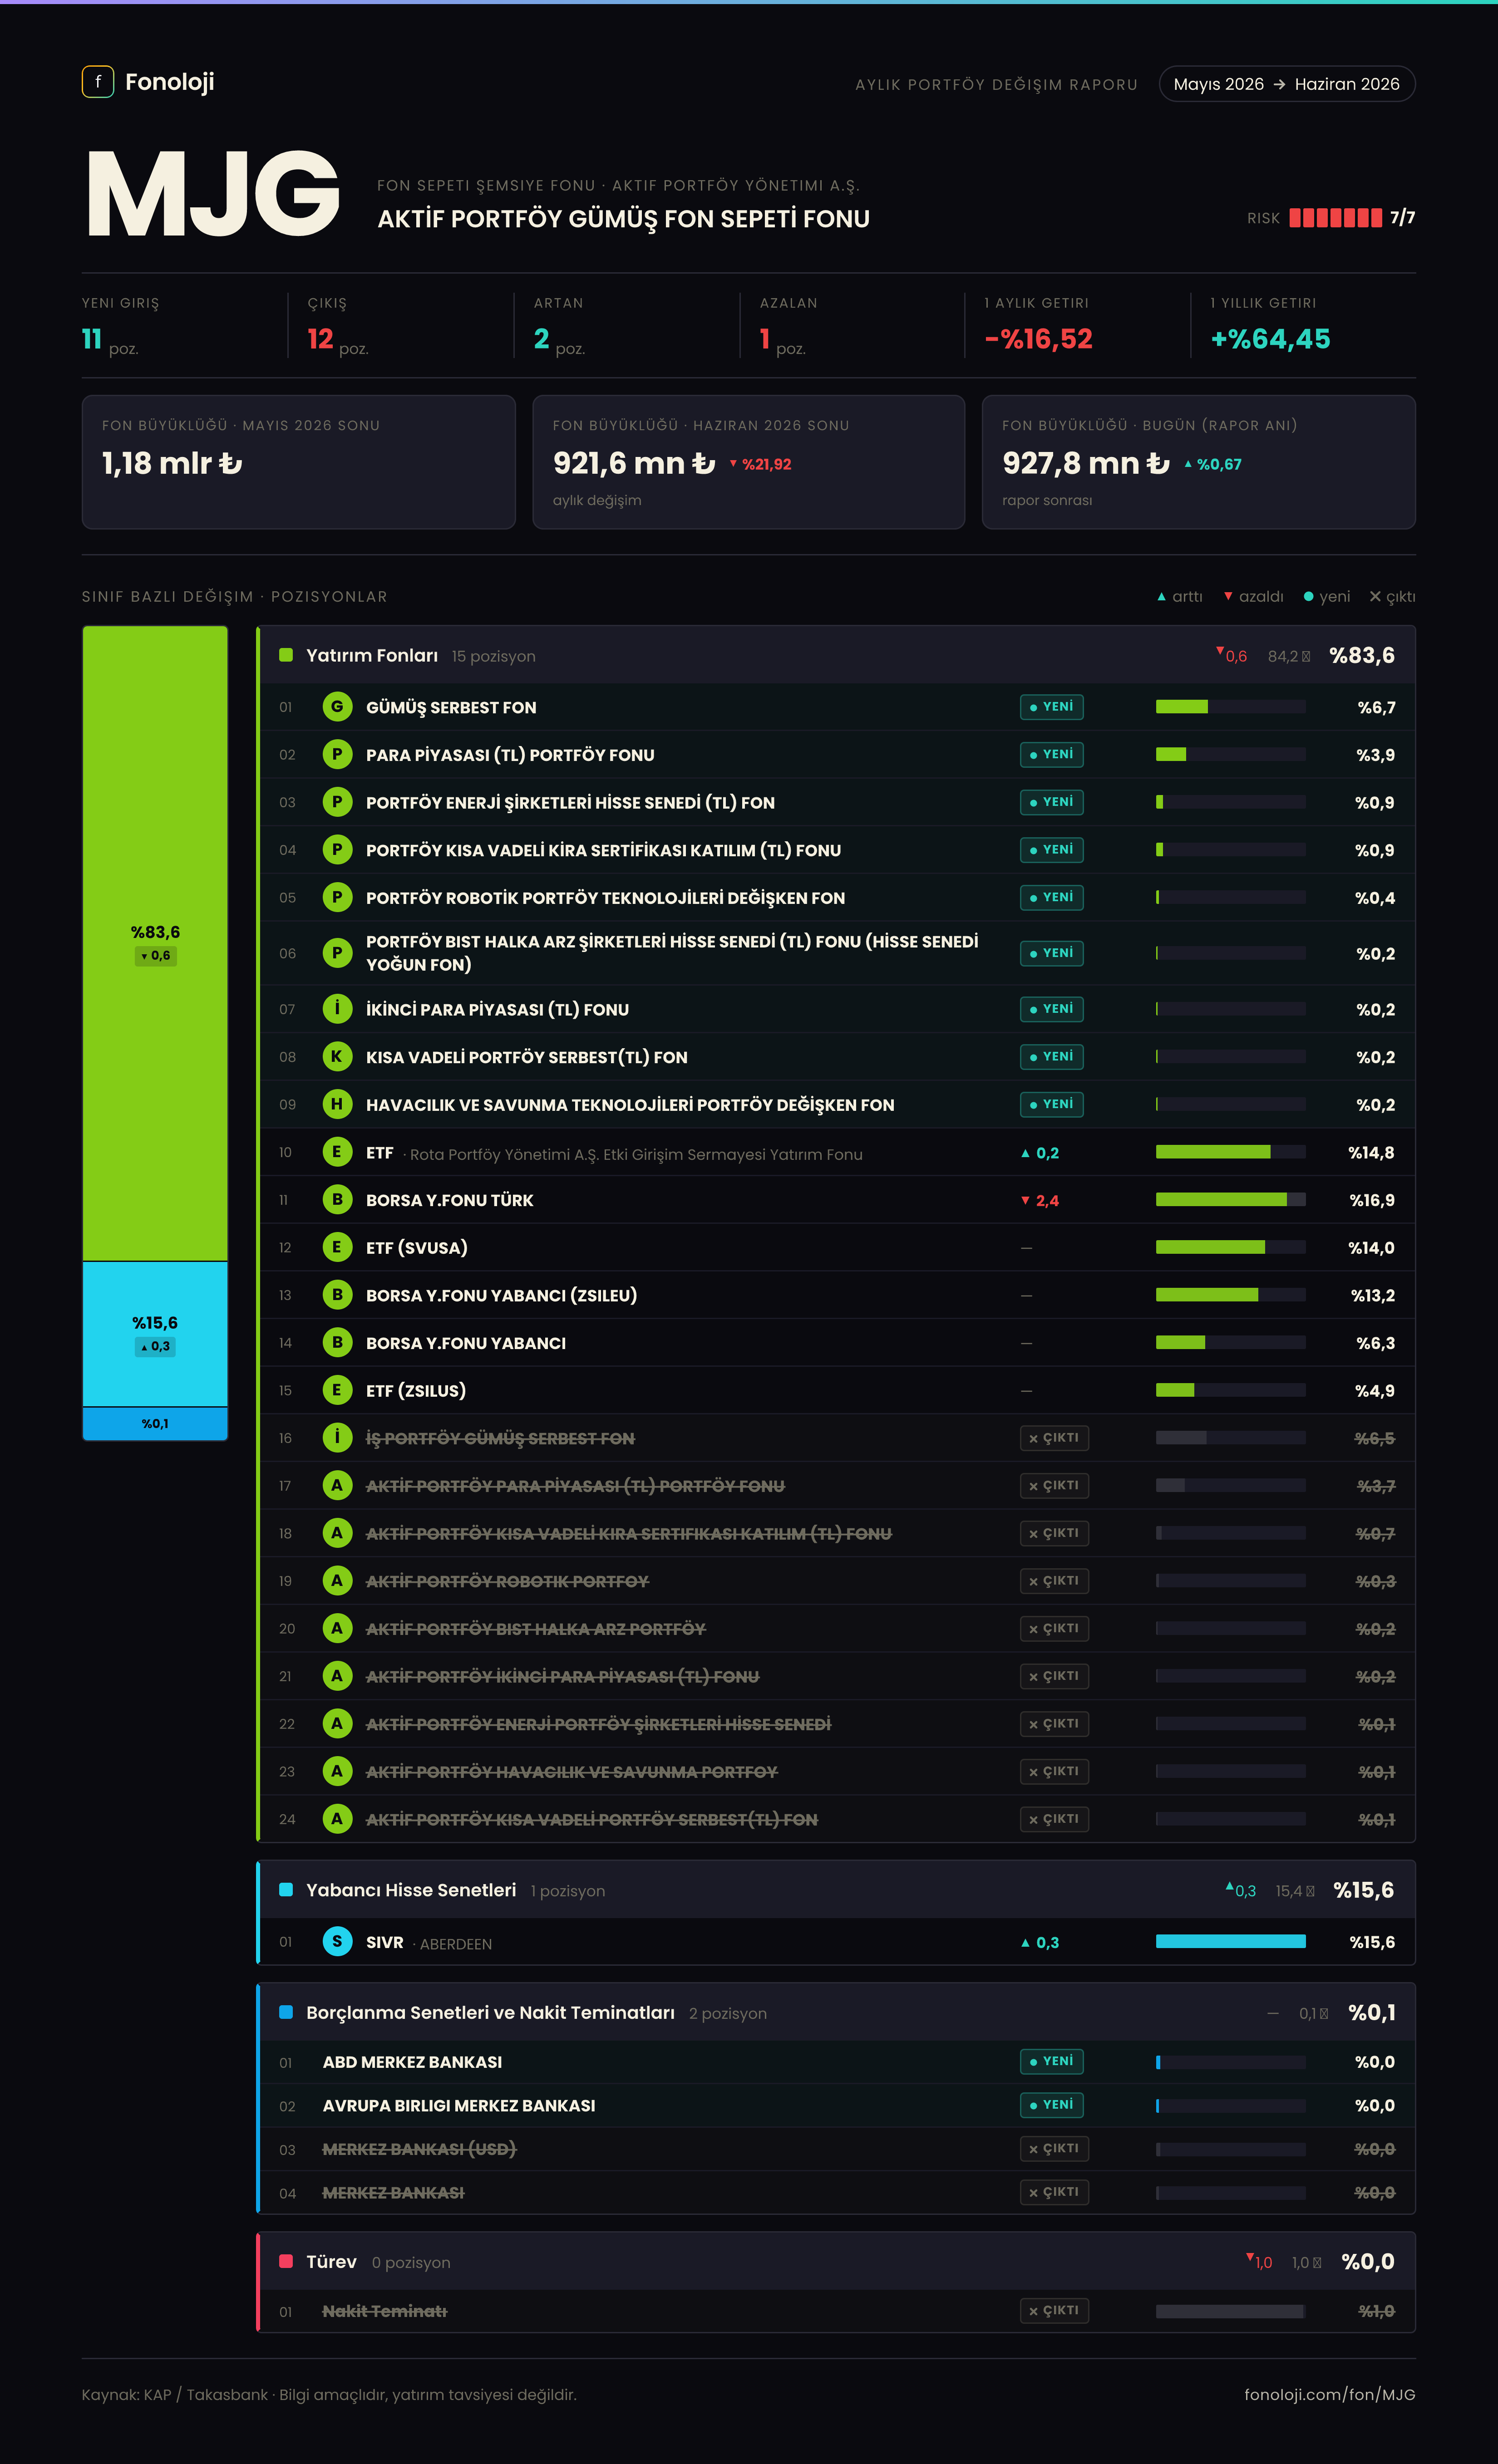Click P icon next to PORTFÖY ROBOTİK PORTFÖY TEKNOLOJİLERİ
The height and width of the screenshot is (2464, 1498).
(337, 898)
